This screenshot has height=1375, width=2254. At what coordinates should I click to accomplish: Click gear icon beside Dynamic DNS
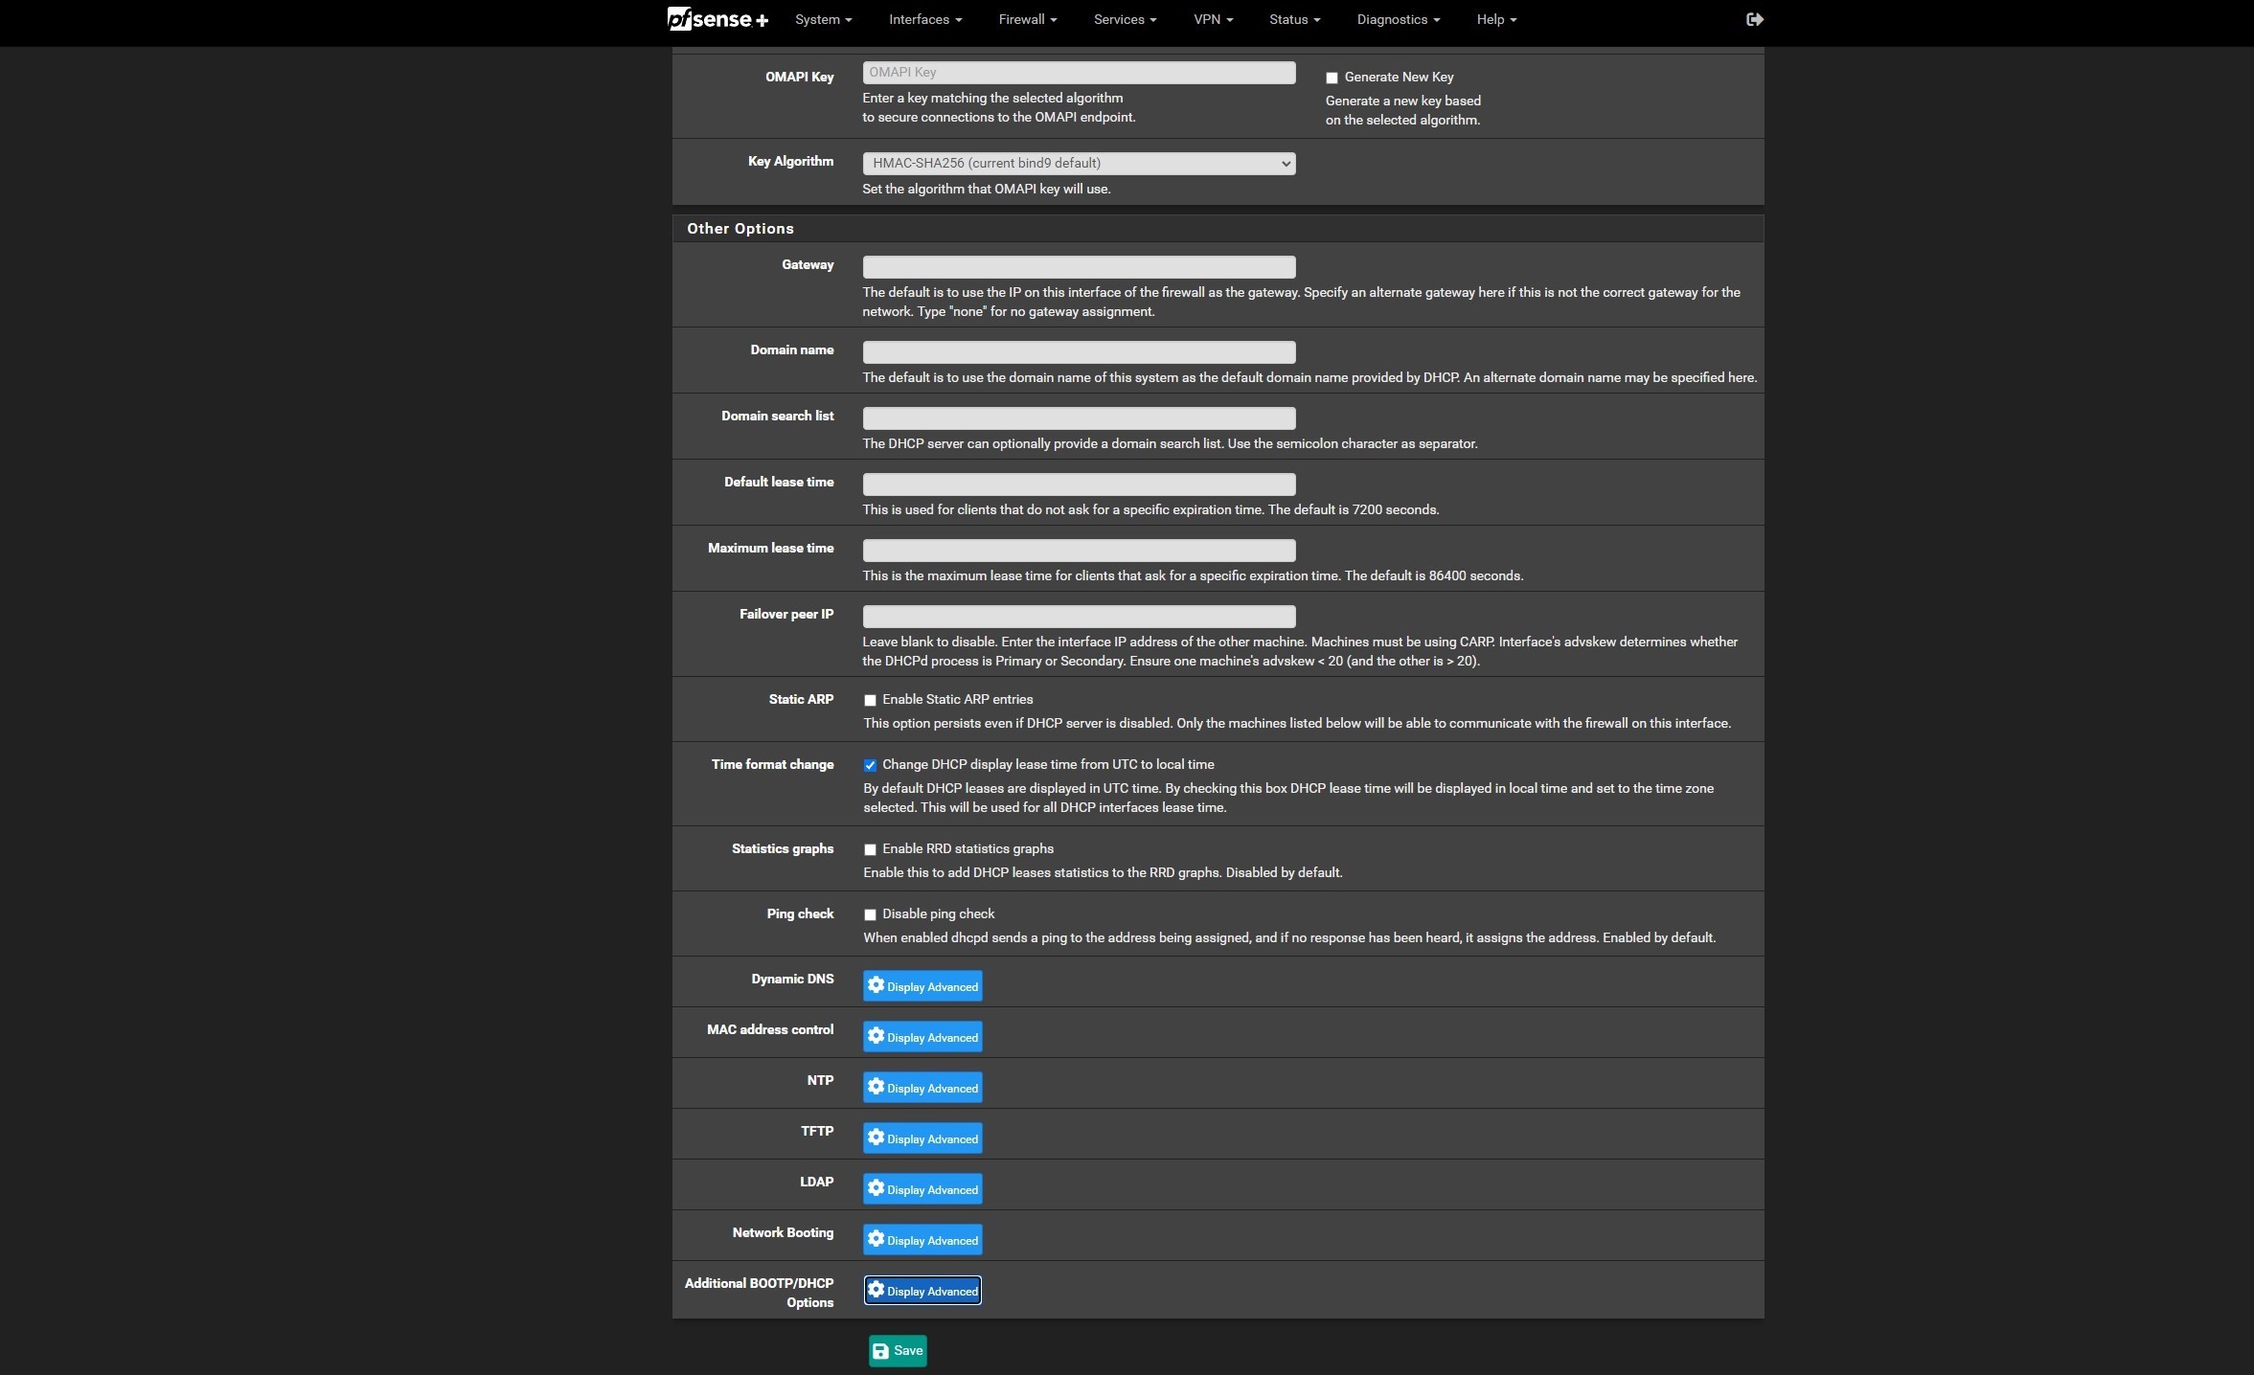(x=876, y=985)
